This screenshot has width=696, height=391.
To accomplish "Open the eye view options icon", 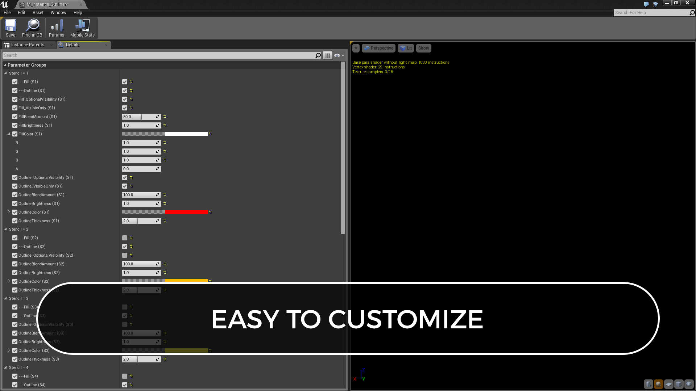I will [x=339, y=55].
